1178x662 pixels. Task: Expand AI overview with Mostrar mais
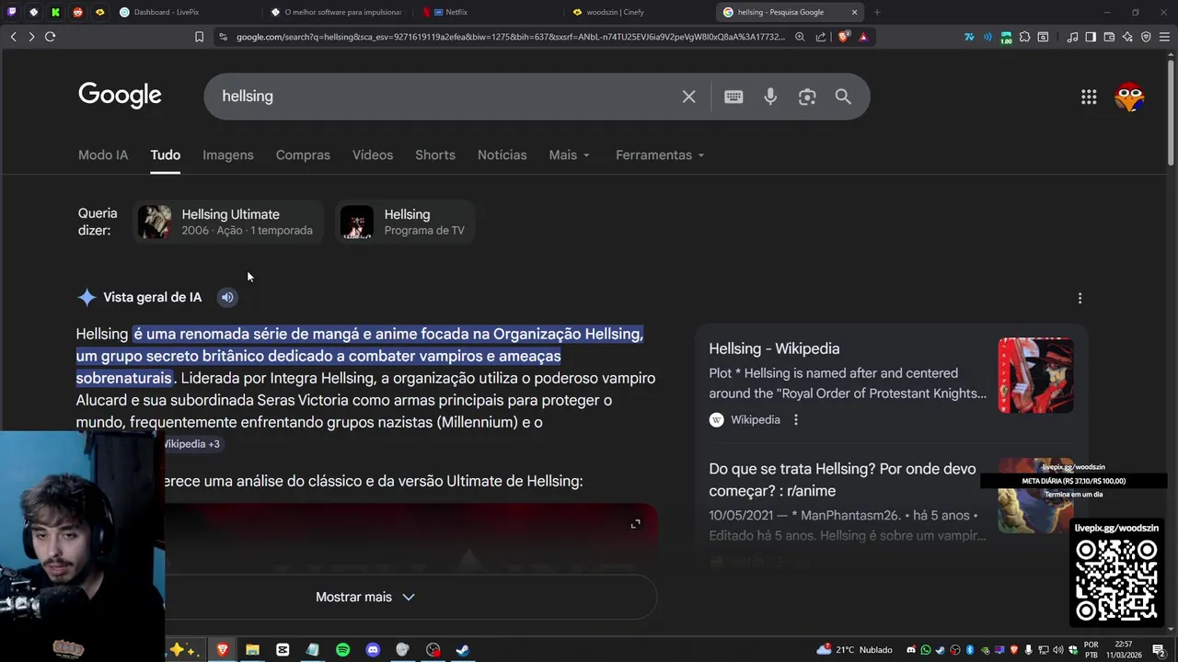tap(365, 597)
